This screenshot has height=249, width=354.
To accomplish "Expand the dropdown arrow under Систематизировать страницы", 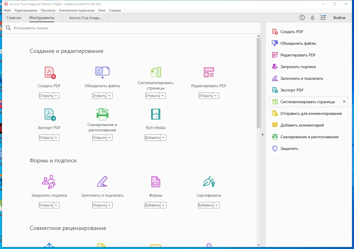I will (x=163, y=96).
